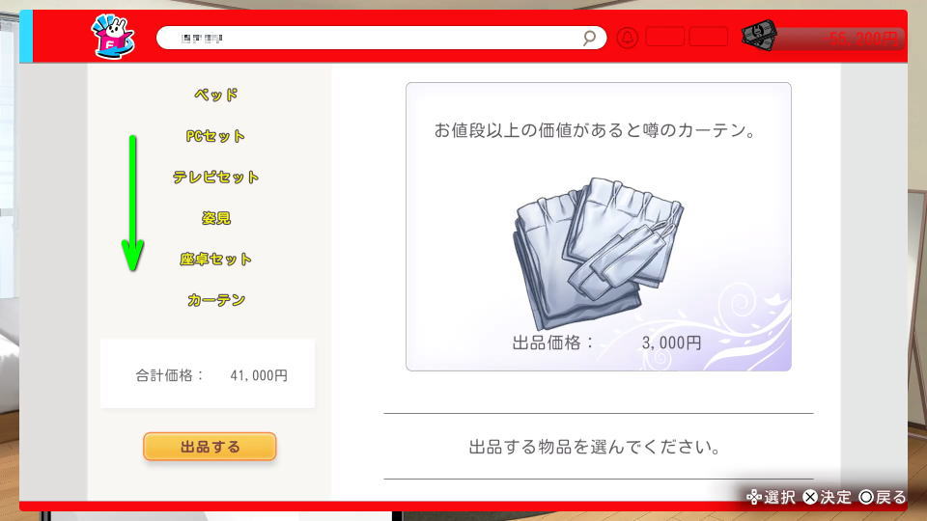Click the X 決定 confirm icon
Image resolution: width=927 pixels, height=521 pixels.
[810, 498]
